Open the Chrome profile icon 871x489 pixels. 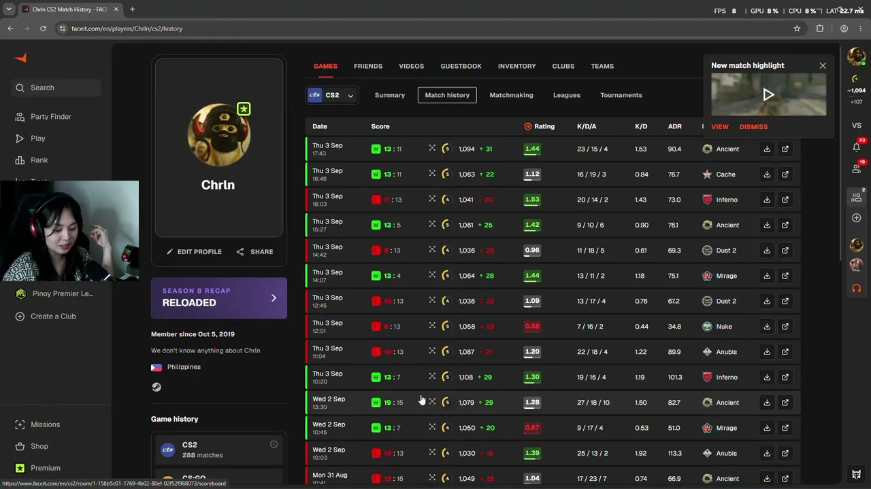tap(844, 29)
